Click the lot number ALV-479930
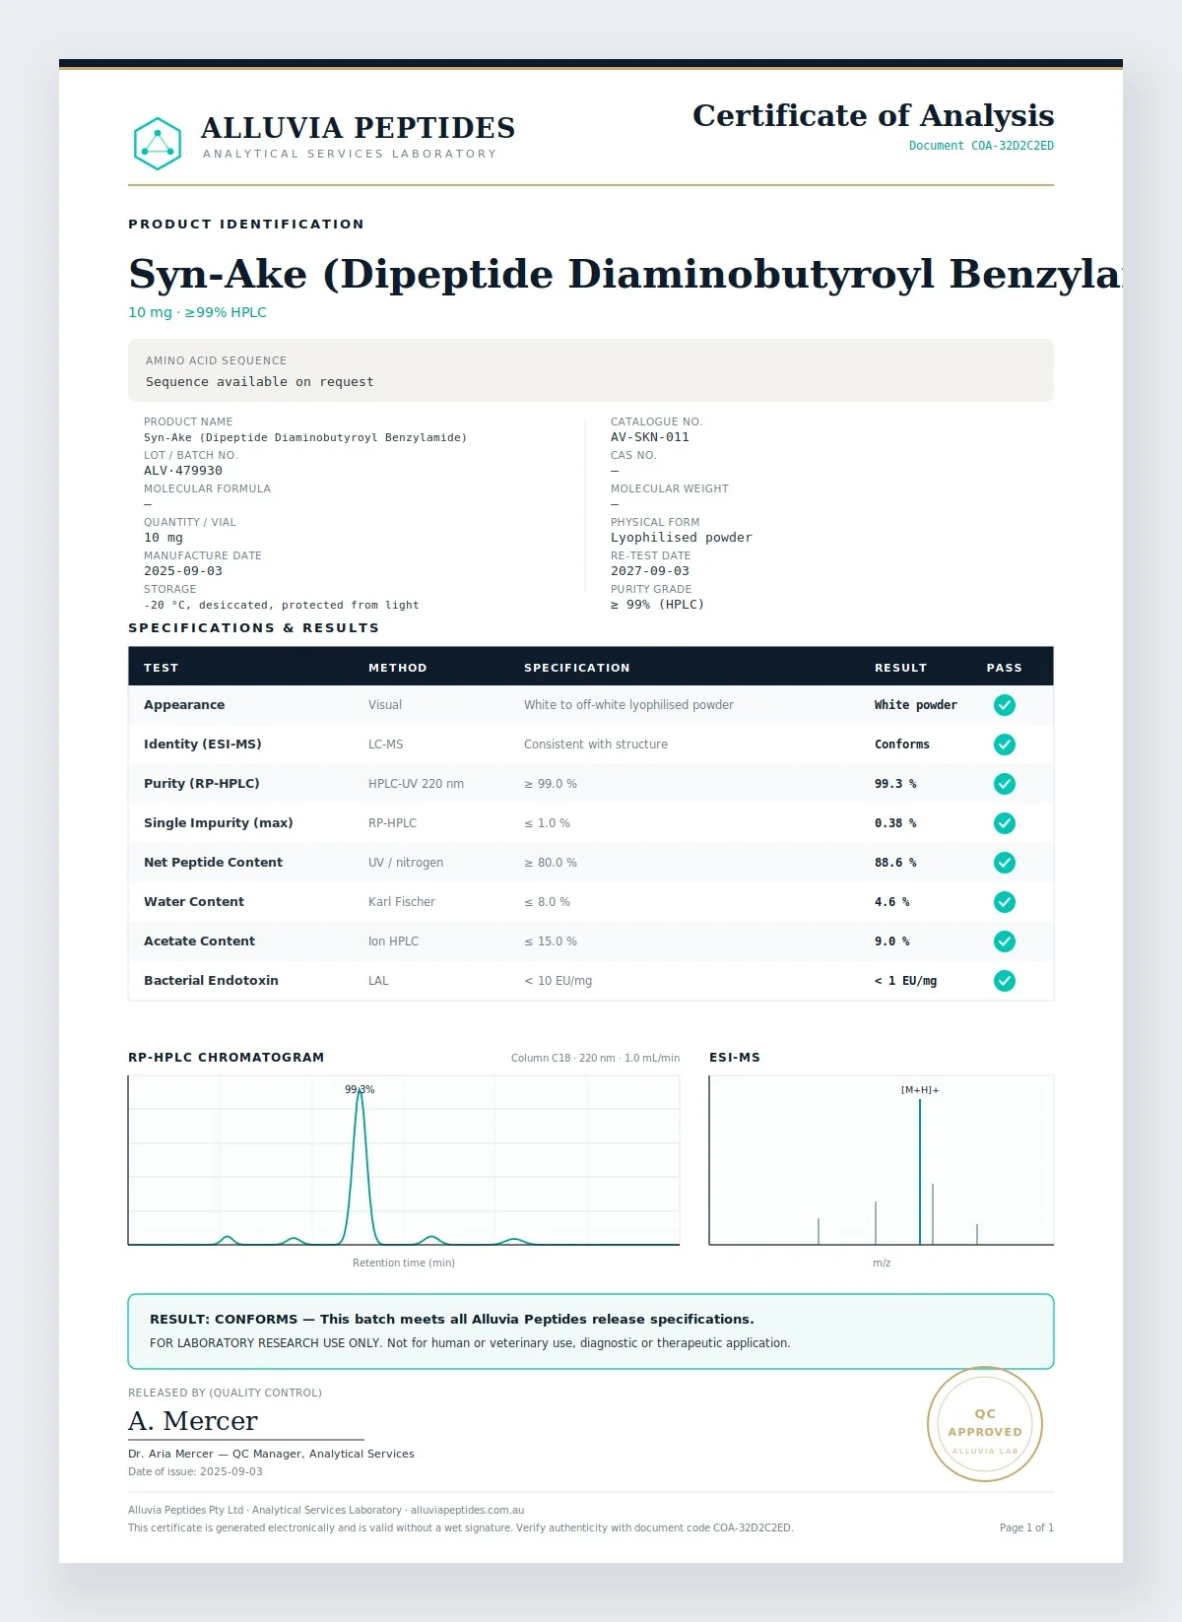1182x1622 pixels. point(183,471)
